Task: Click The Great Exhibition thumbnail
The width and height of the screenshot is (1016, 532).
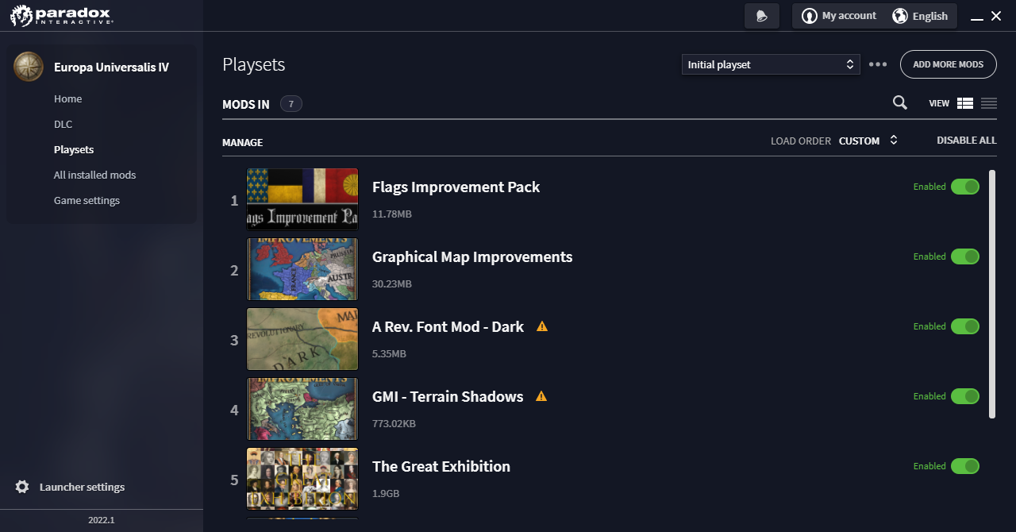Action: pyautogui.click(x=302, y=479)
